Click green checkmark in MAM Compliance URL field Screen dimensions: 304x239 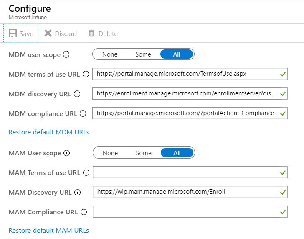tap(283, 212)
